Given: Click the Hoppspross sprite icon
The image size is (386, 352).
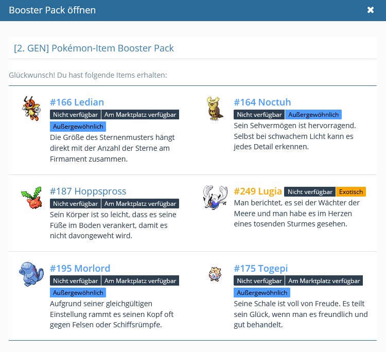Looking at the screenshot, I should coord(30,197).
